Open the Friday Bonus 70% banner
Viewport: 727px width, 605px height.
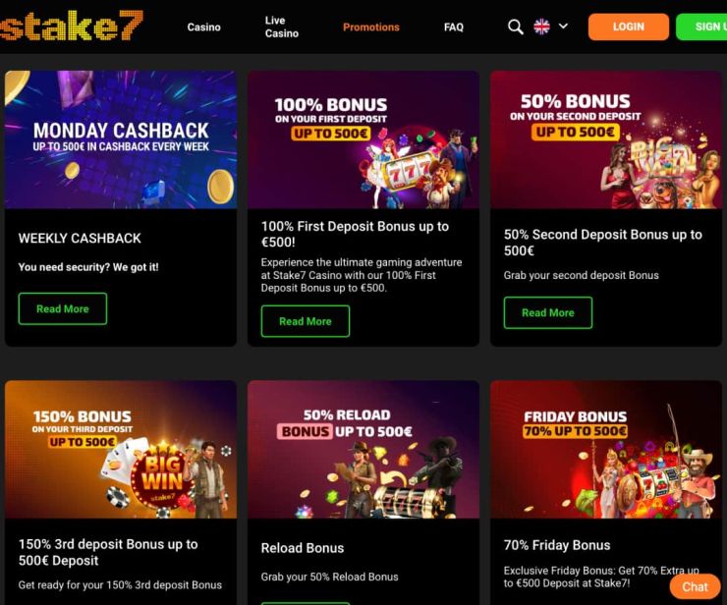[606, 449]
